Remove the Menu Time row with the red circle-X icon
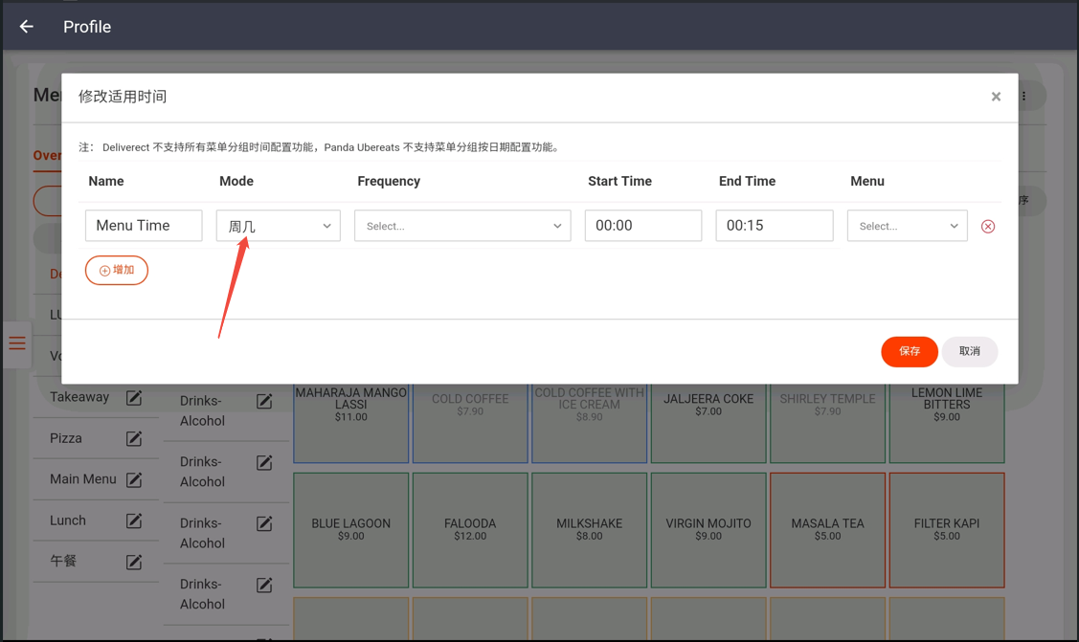 [987, 226]
